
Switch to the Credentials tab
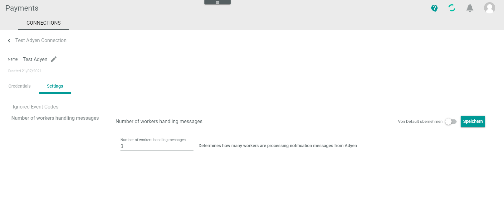coord(19,86)
